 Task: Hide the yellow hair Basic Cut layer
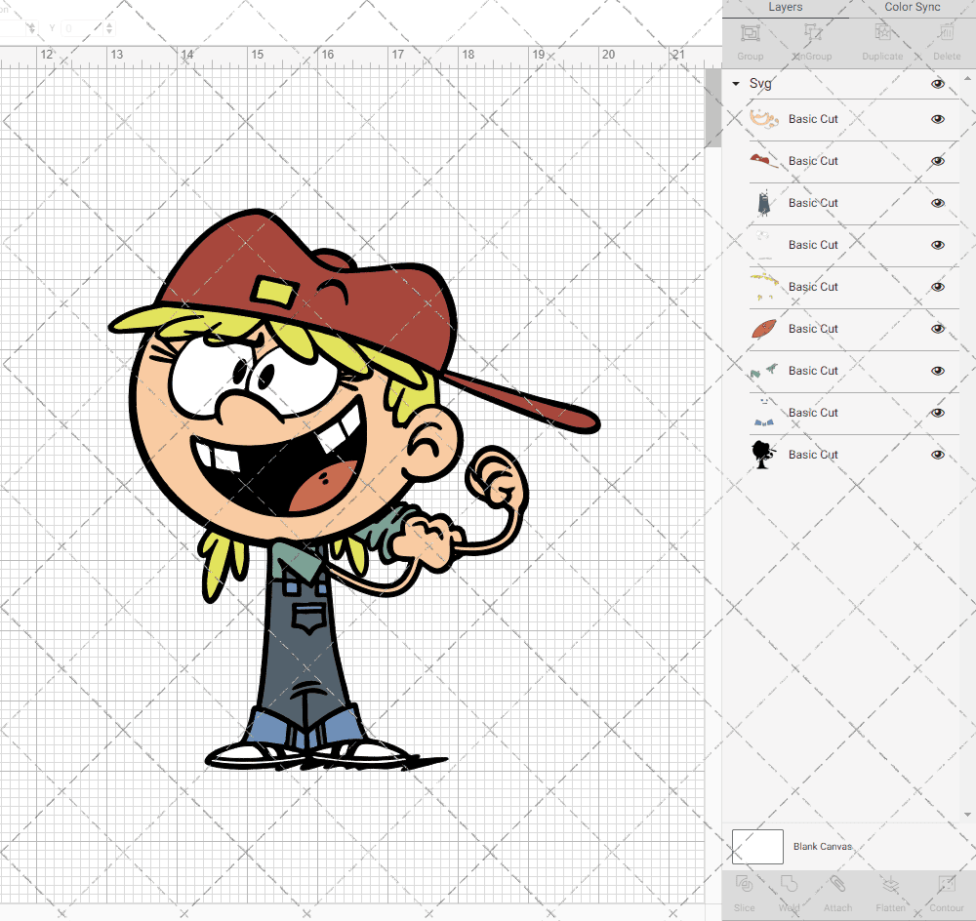click(938, 287)
